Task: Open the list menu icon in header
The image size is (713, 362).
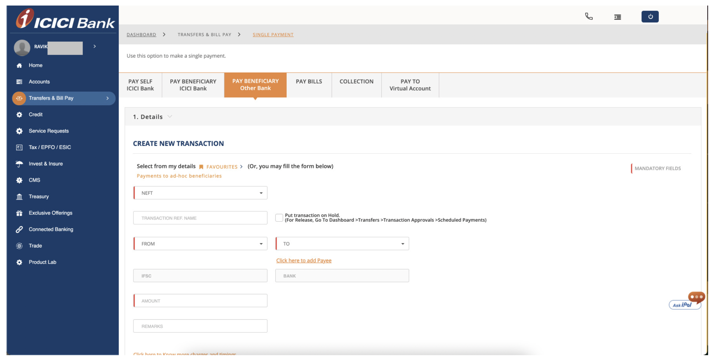Action: (x=617, y=17)
